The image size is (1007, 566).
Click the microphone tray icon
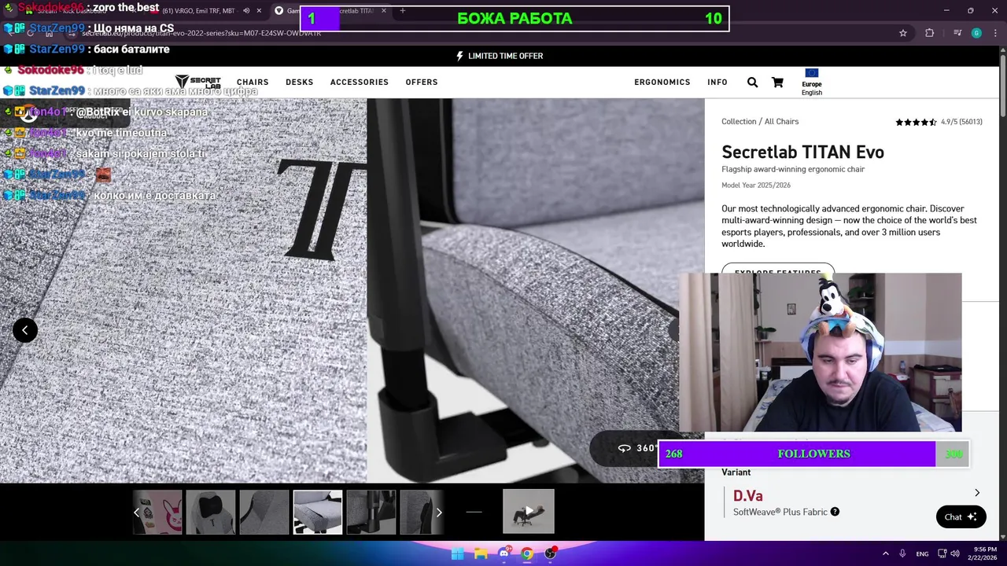(902, 553)
